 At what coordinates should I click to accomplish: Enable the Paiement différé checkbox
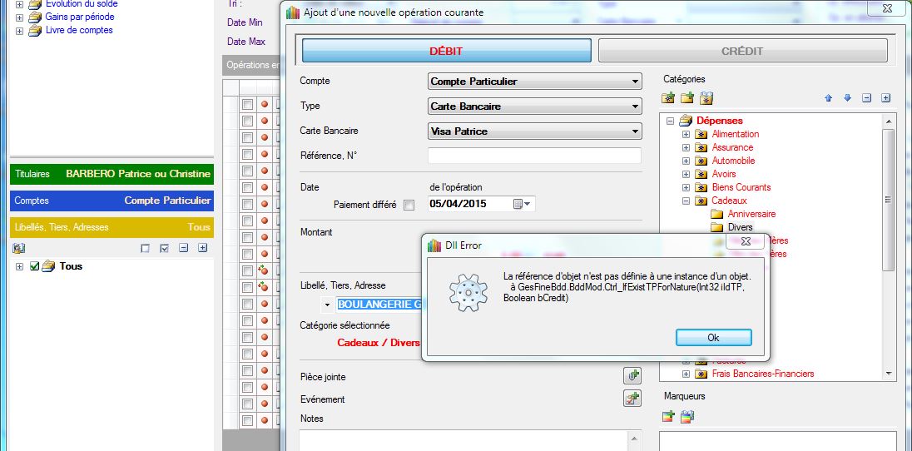[409, 205]
